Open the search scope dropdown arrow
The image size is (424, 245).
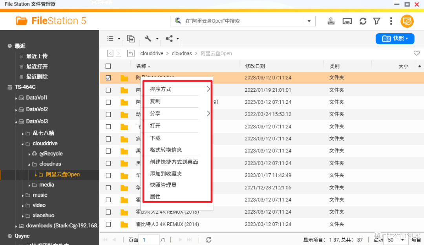point(309,21)
